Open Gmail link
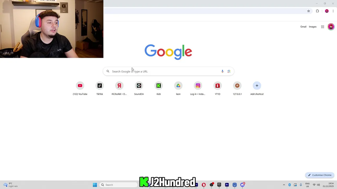 point(303,27)
